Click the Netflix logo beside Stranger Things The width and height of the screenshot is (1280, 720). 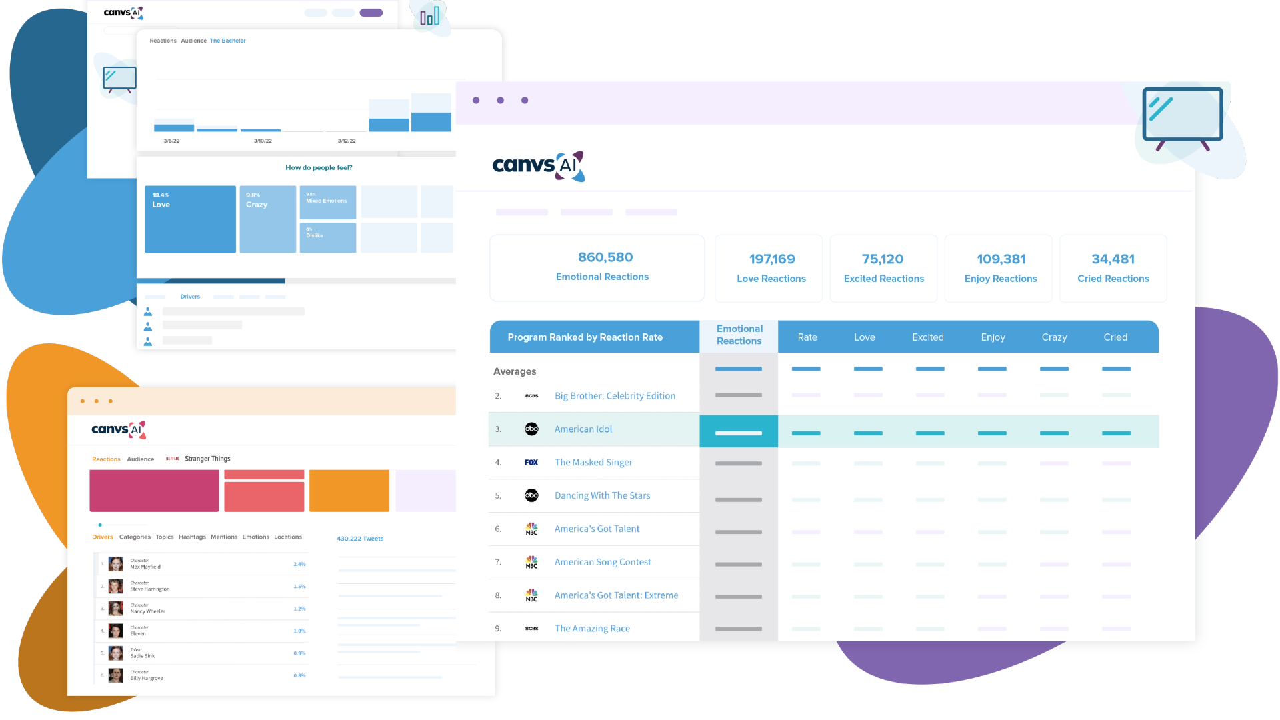tap(173, 459)
